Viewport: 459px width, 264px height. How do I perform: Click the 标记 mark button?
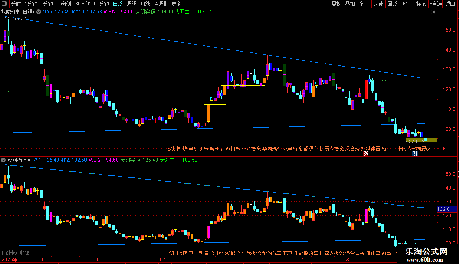(x=421, y=4)
